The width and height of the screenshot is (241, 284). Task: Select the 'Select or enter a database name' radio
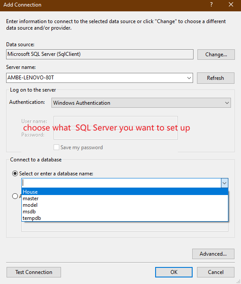pyautogui.click(x=15, y=174)
